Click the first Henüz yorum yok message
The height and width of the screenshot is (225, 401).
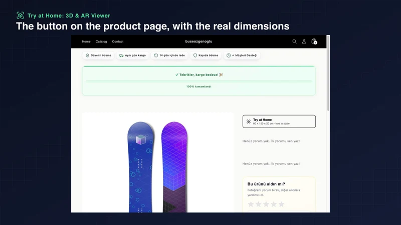(271, 141)
